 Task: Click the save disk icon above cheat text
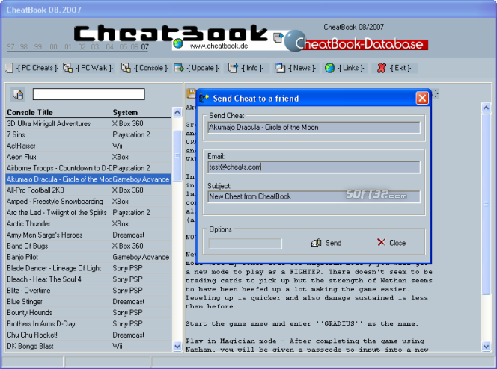(x=191, y=93)
